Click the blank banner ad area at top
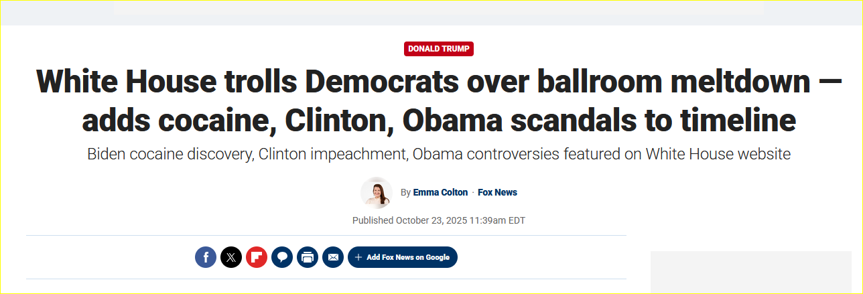The height and width of the screenshot is (294, 863). tap(439, 7)
